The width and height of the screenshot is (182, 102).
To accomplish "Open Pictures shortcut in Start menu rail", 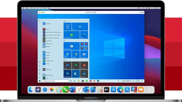I will click(40, 70).
